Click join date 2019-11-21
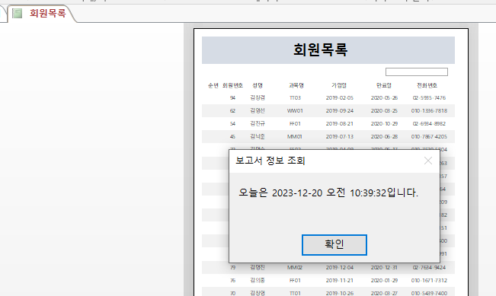Image resolution: width=496 pixels, height=296 pixels. point(339,281)
